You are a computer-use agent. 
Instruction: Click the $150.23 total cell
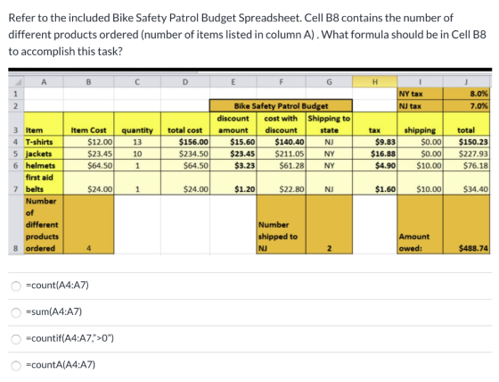(466, 142)
